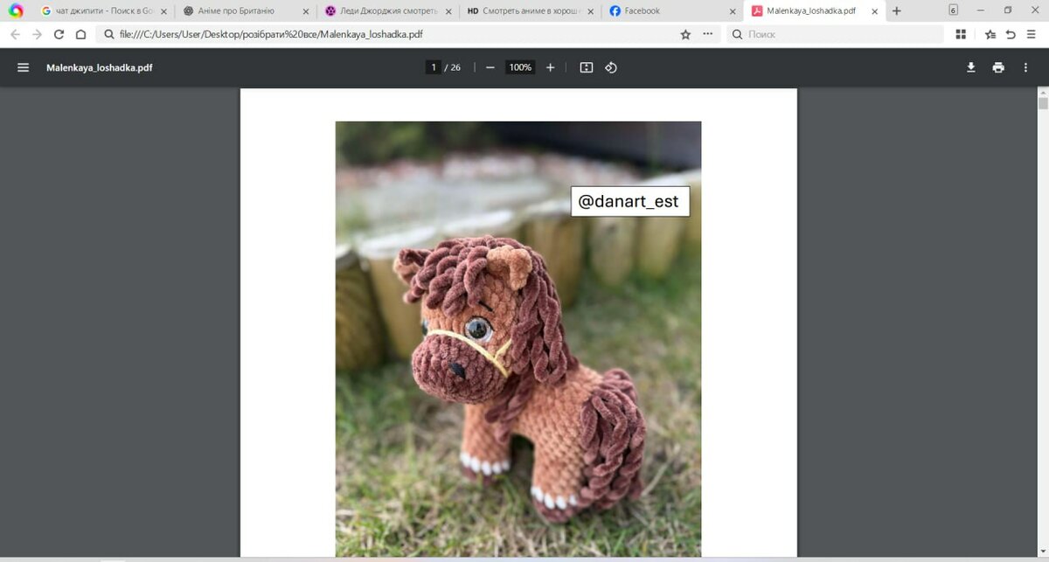The width and height of the screenshot is (1049, 562).
Task: Zoom out the PDF with minus button
Action: tap(490, 67)
